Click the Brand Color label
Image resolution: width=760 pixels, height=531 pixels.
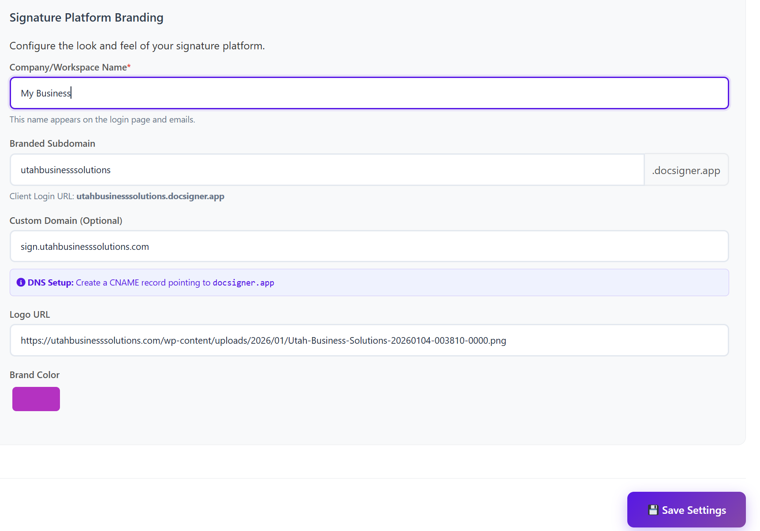click(x=34, y=375)
